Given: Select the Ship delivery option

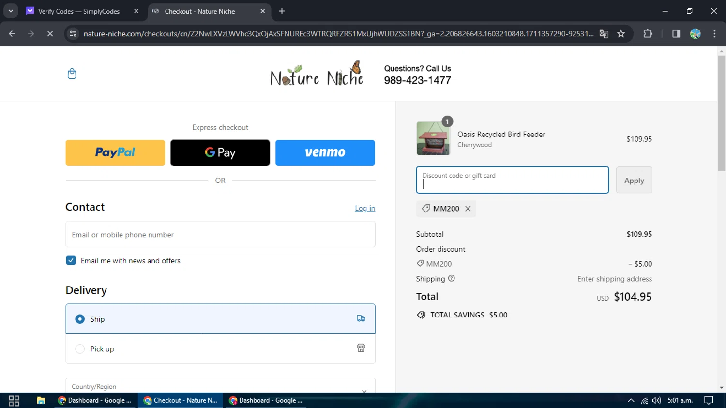Looking at the screenshot, I should 220,319.
